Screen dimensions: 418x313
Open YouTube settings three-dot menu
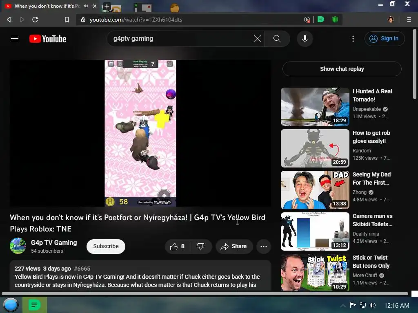click(353, 39)
